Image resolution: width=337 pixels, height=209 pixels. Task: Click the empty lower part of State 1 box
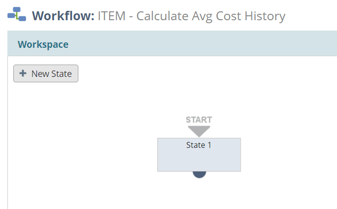199,161
